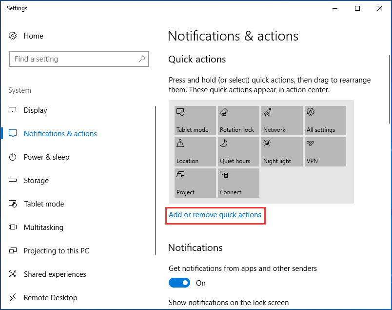The height and width of the screenshot is (310, 392).
Task: Switch to Power & sleep settings
Action: 46,157
